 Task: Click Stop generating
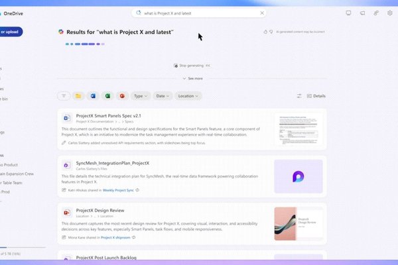tap(192, 66)
